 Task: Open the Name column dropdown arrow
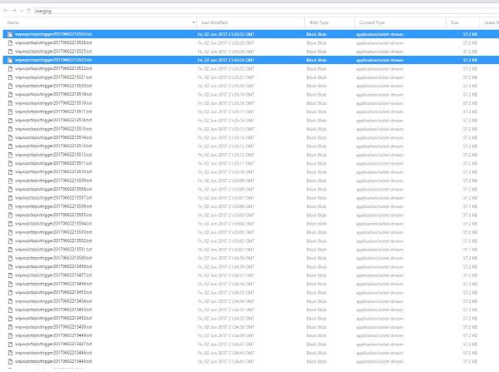tap(193, 22)
